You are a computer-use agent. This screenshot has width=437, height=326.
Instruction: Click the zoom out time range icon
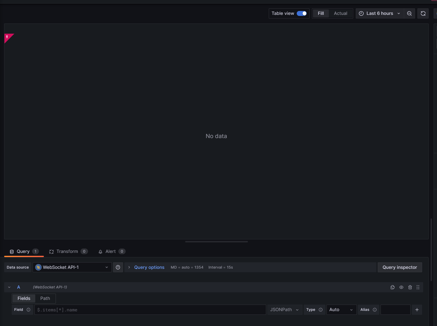coord(409,13)
